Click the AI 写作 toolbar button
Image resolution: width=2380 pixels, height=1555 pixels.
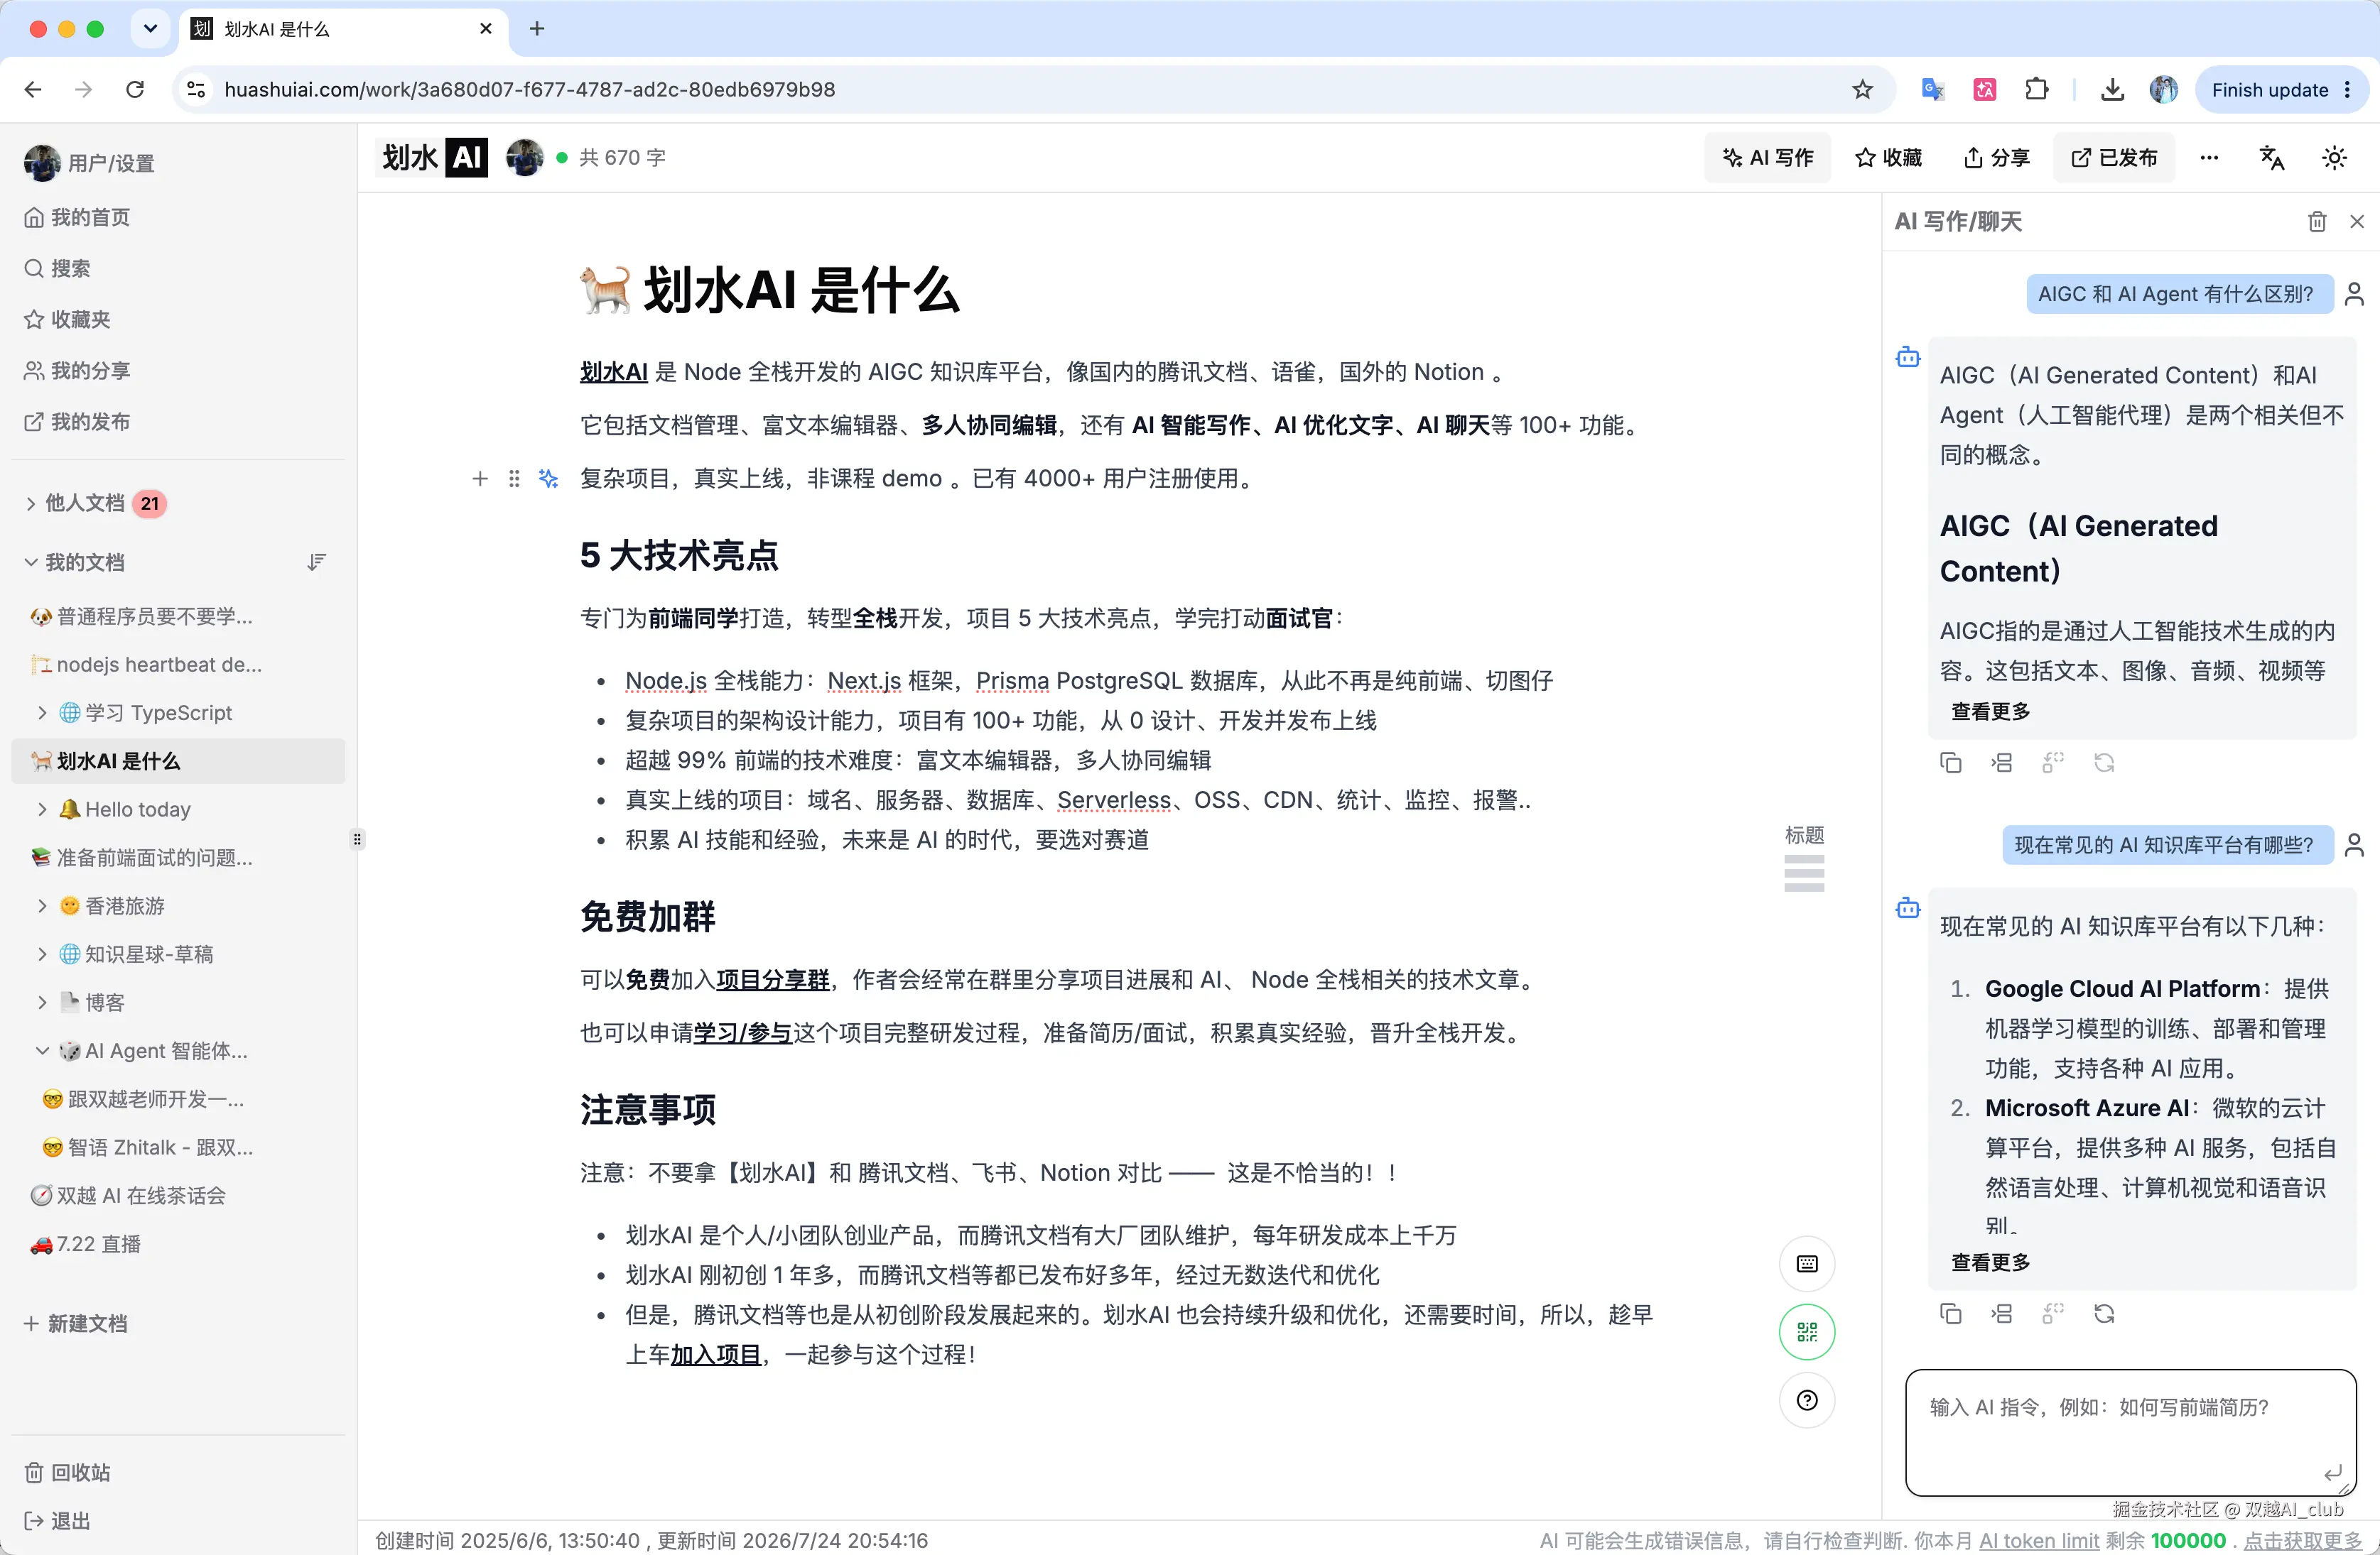coord(1767,158)
